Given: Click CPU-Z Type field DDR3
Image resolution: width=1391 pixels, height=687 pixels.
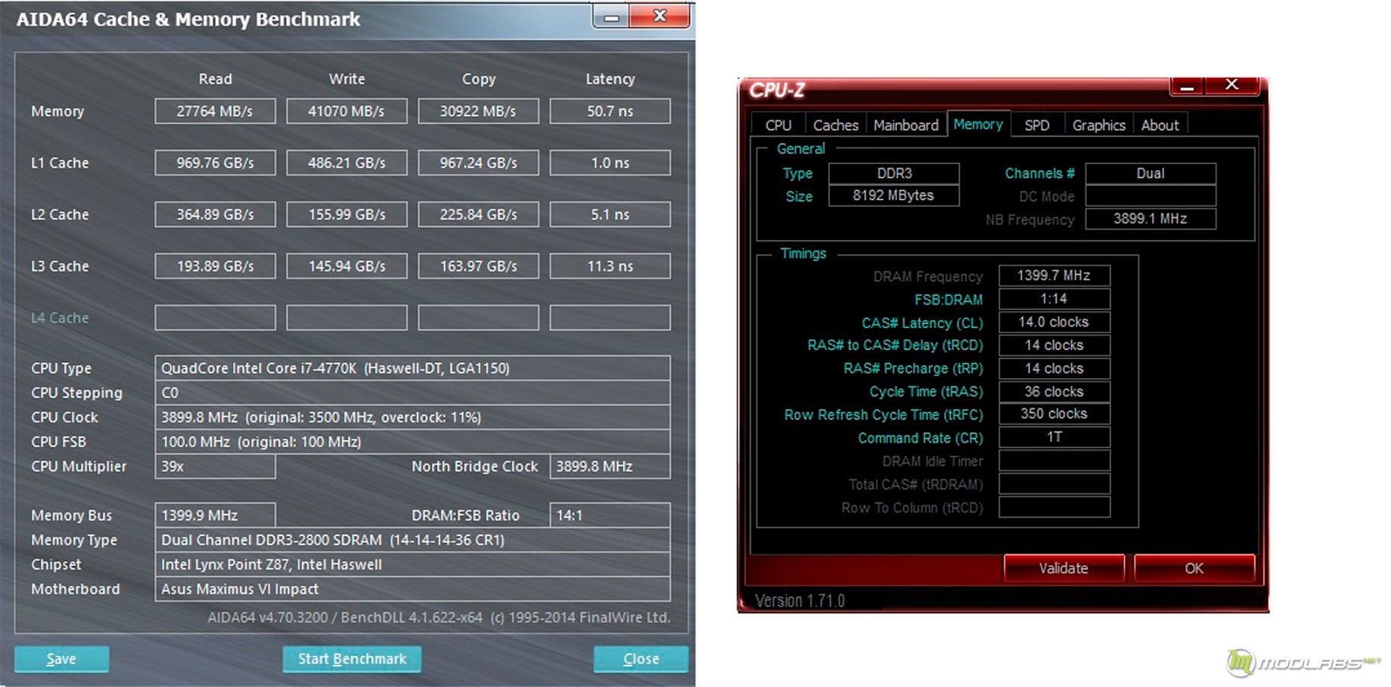Looking at the screenshot, I should coord(894,173).
